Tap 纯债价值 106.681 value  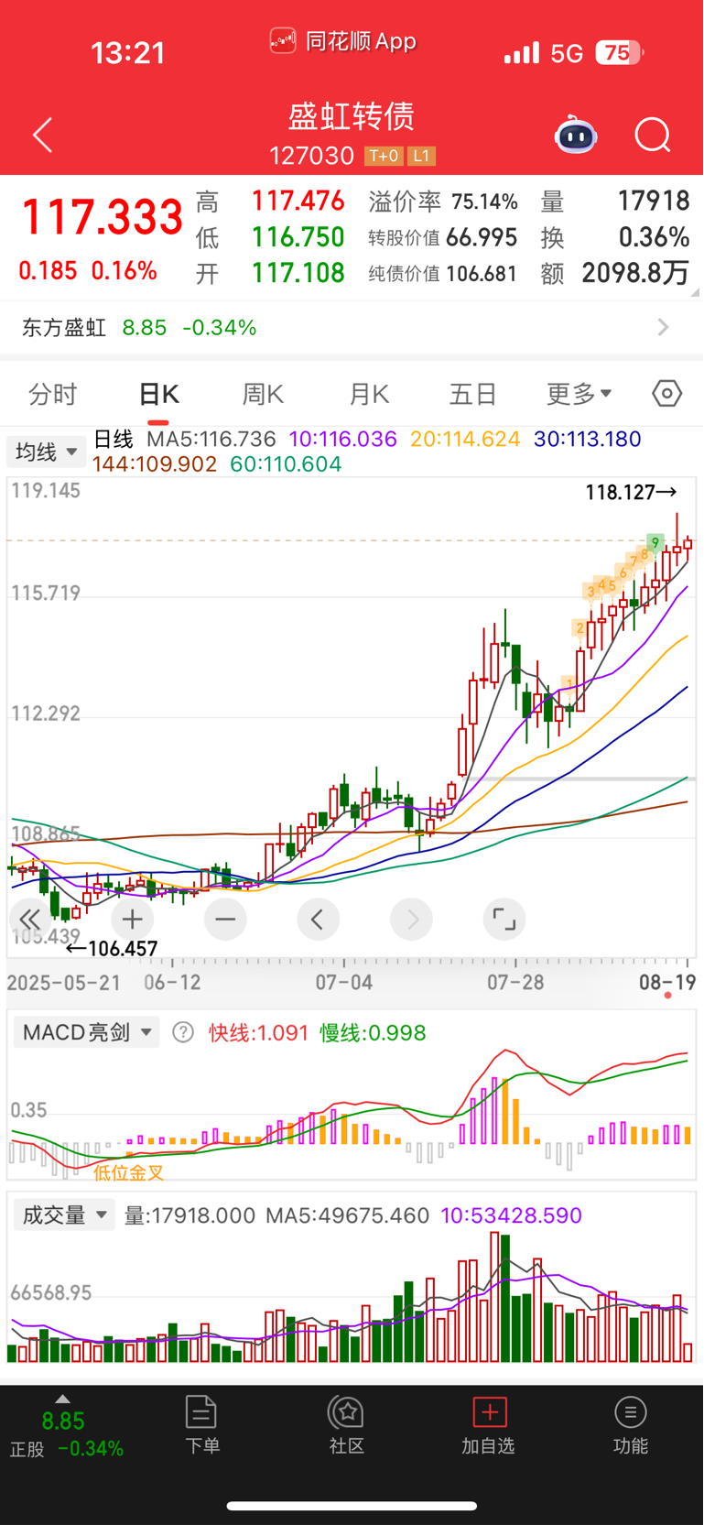pos(482,273)
